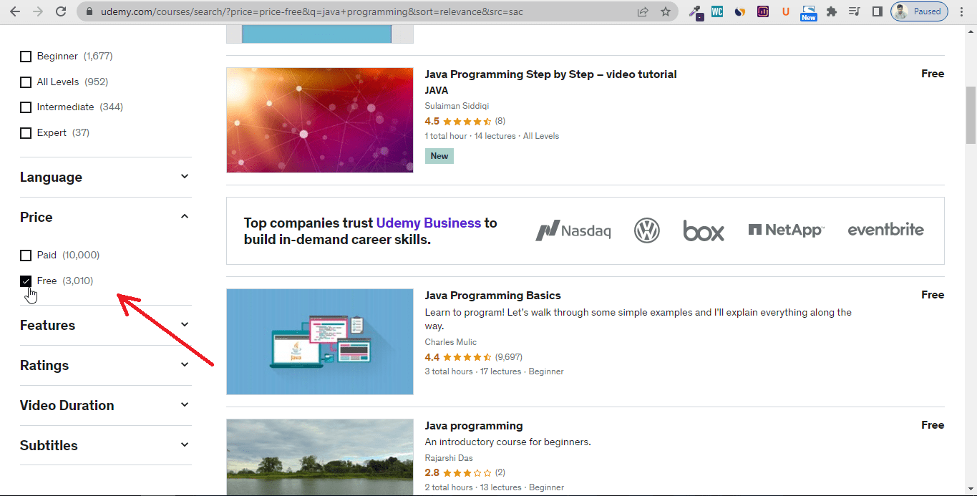
Task: Click the Volkswagen logo
Action: pyautogui.click(x=647, y=230)
